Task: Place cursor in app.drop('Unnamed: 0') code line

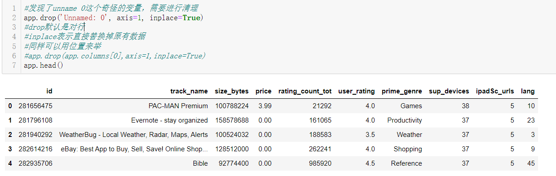Action: pyautogui.click(x=114, y=18)
